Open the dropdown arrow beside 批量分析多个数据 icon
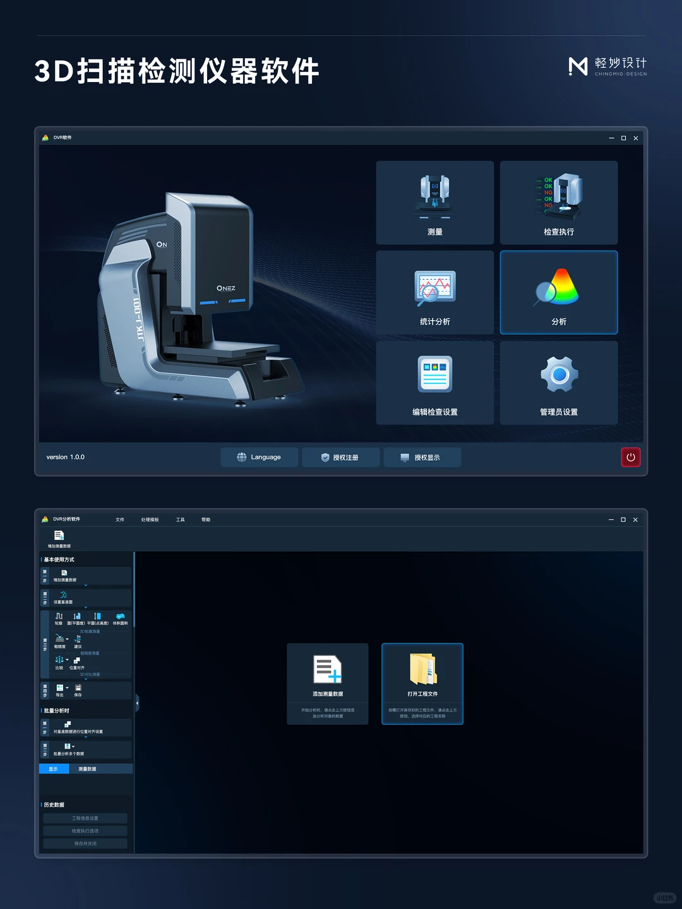 pyautogui.click(x=73, y=747)
